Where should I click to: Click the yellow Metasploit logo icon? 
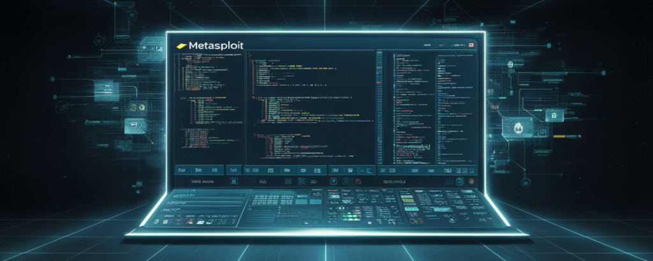(x=180, y=45)
